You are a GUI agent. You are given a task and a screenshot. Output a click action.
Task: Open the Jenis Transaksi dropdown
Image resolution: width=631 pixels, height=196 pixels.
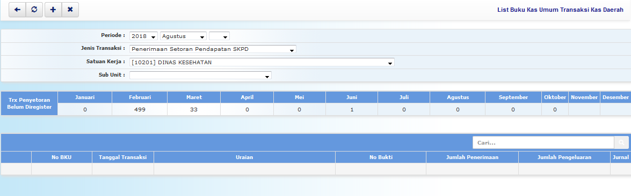click(213, 49)
